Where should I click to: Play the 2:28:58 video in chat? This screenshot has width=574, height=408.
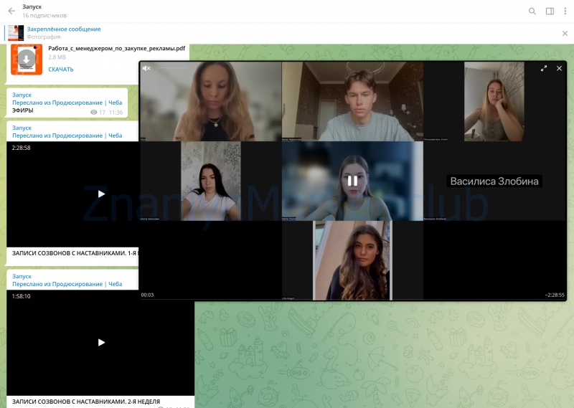pyautogui.click(x=101, y=194)
